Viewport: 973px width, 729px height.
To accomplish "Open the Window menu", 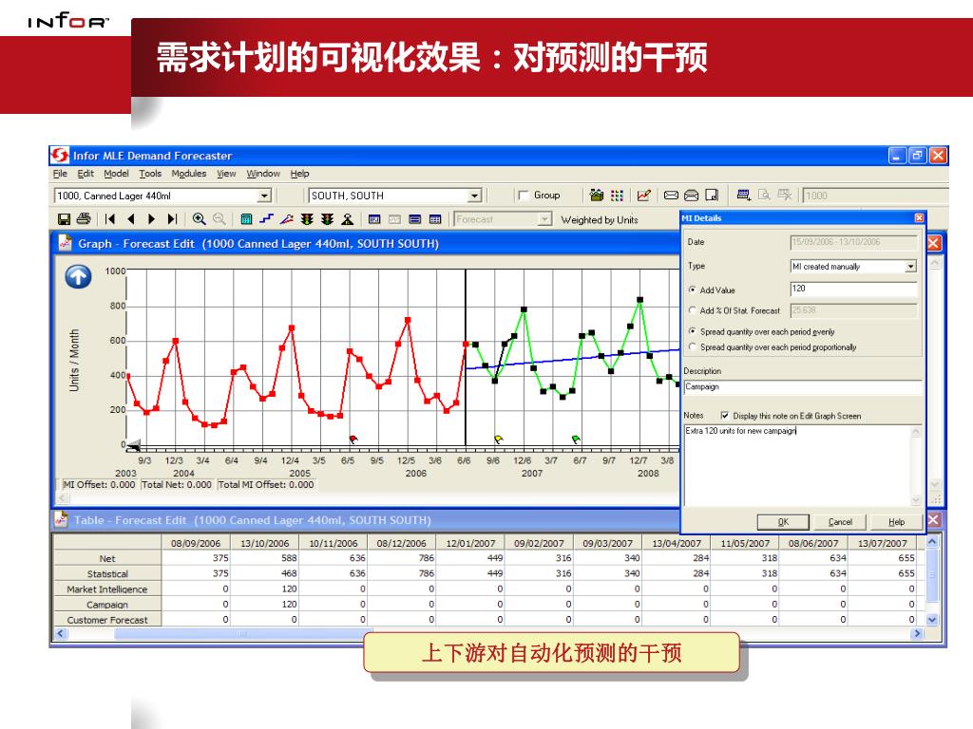I will click(x=263, y=174).
